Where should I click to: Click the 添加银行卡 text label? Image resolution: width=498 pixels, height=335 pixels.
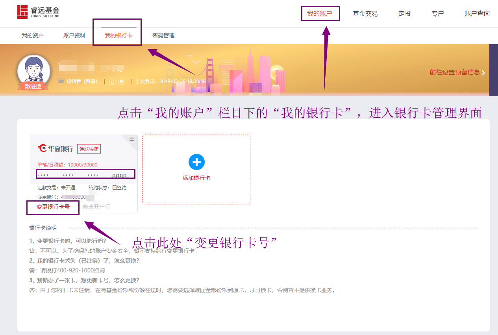pos(196,178)
